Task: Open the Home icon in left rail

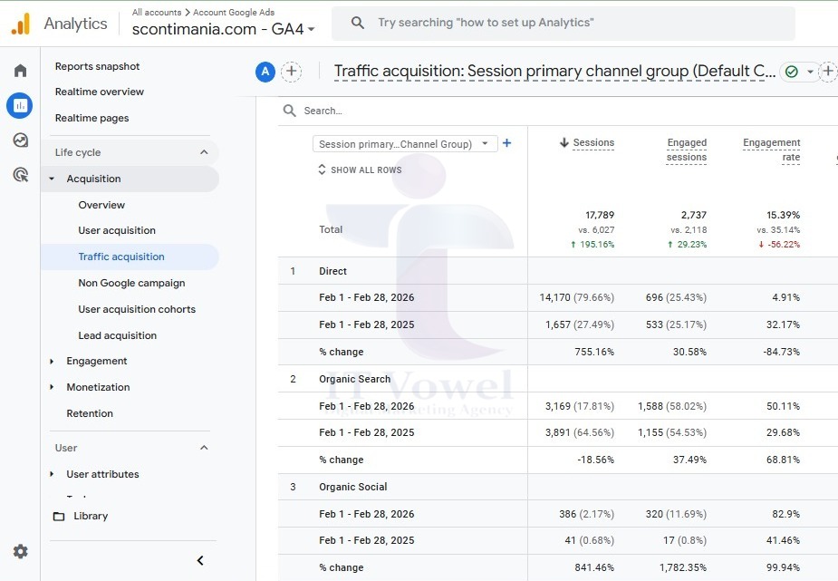Action: tap(20, 71)
